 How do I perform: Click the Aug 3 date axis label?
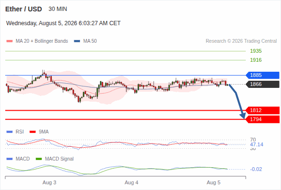49,183
